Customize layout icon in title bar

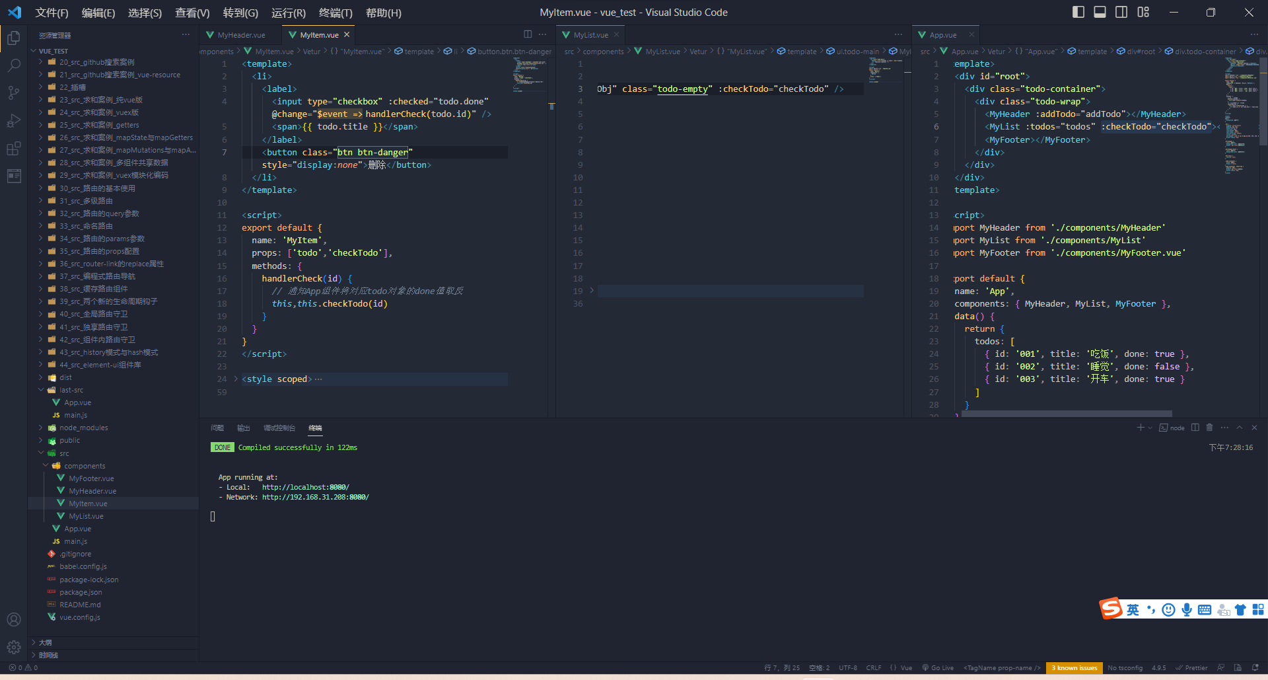tap(1143, 12)
